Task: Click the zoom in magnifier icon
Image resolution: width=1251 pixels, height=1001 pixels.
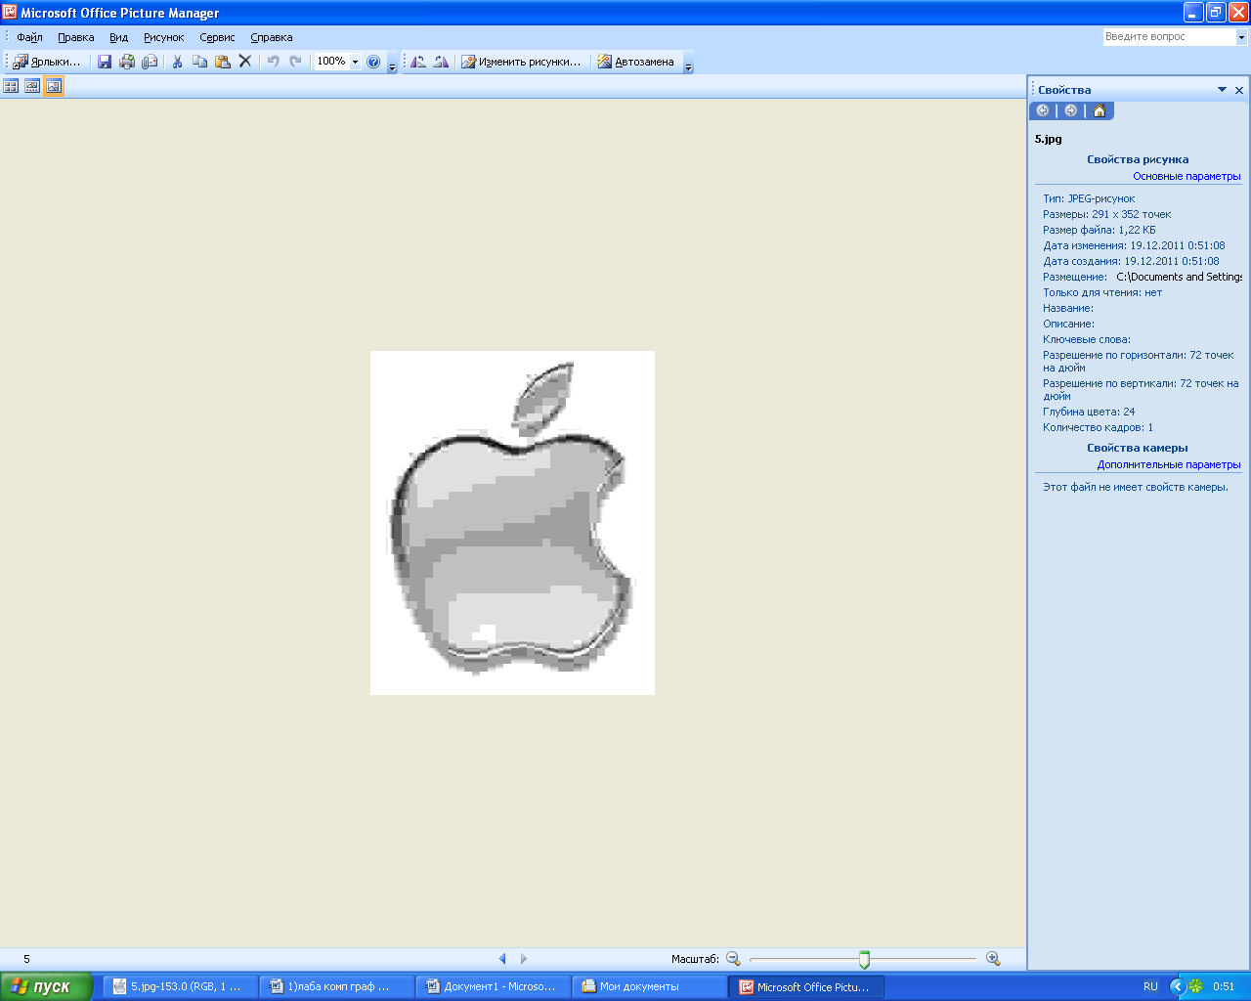Action: (x=993, y=959)
